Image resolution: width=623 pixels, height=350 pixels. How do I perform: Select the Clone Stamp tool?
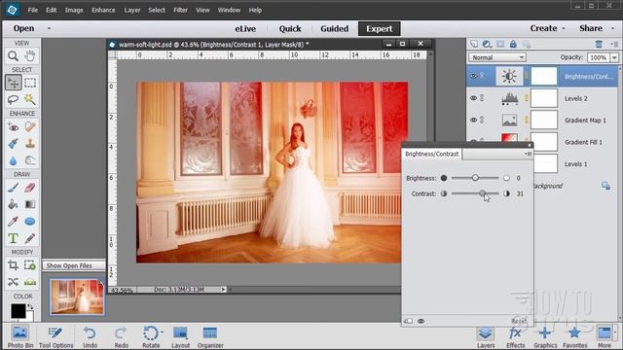tap(30, 144)
